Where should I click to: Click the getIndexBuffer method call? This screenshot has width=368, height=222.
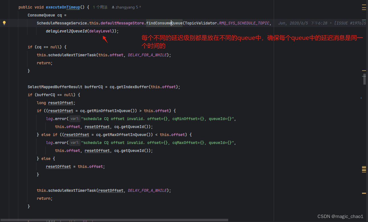pos(132,87)
